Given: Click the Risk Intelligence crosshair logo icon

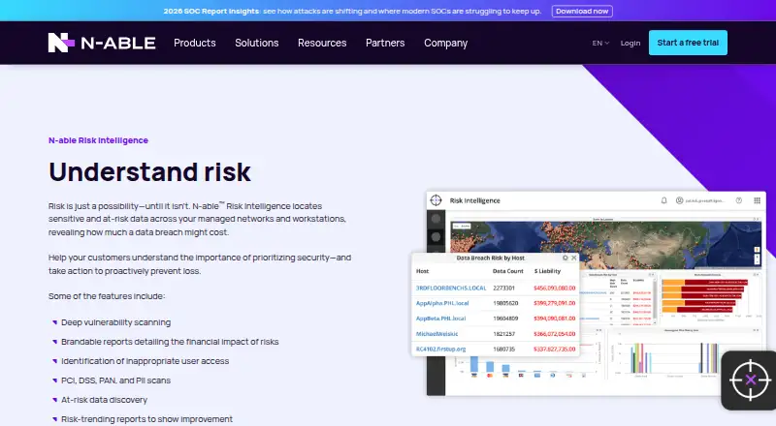Looking at the screenshot, I should click(436, 200).
